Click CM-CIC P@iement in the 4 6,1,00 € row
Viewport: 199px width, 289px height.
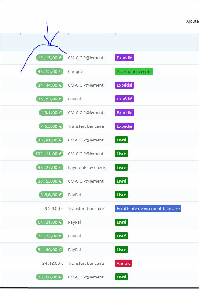(86, 112)
